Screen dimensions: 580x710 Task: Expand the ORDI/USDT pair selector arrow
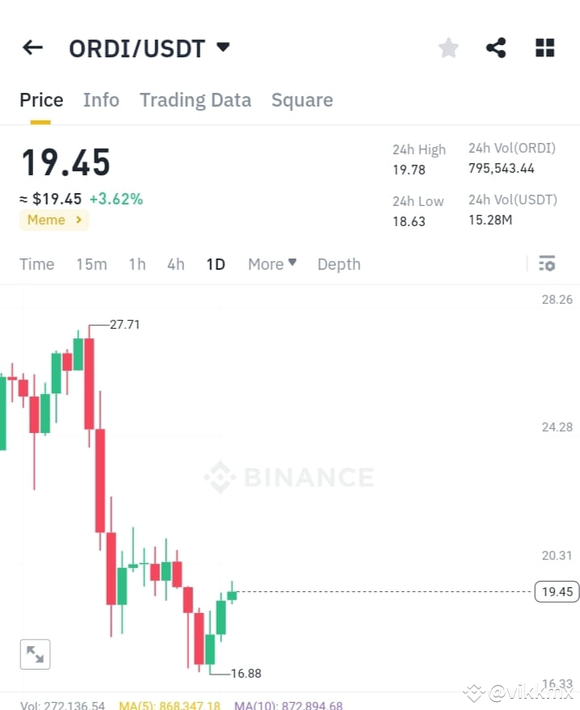(x=223, y=47)
